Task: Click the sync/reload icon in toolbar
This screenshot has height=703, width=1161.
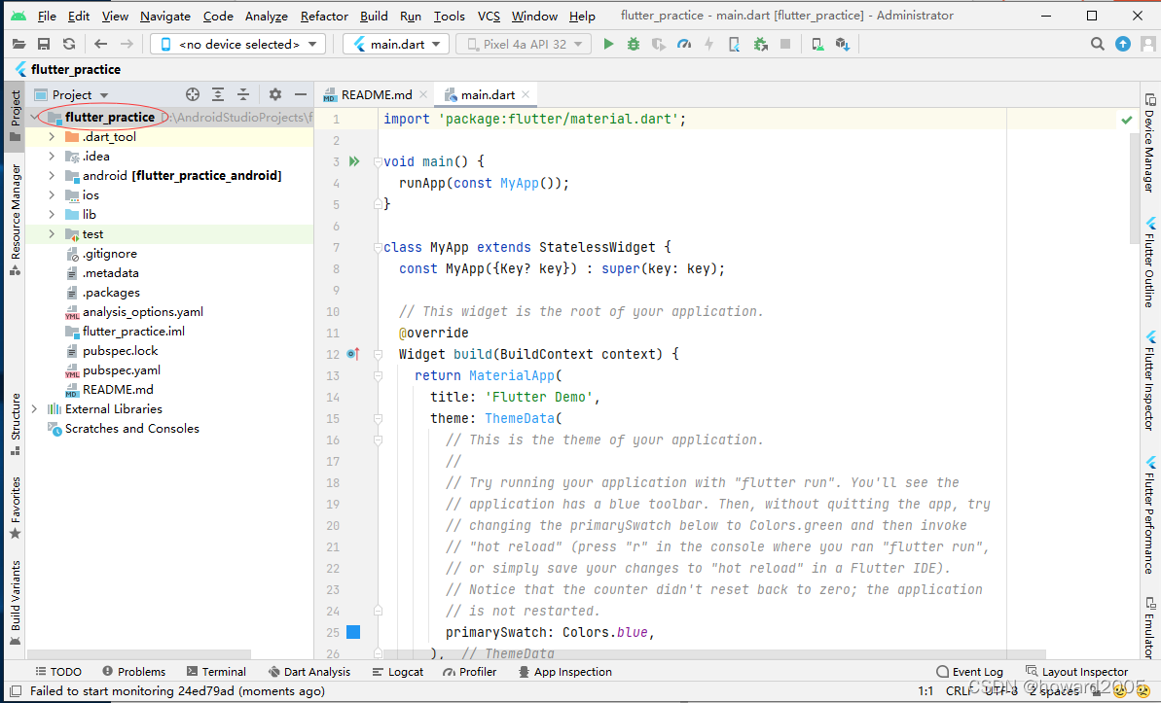Action: pyautogui.click(x=69, y=45)
